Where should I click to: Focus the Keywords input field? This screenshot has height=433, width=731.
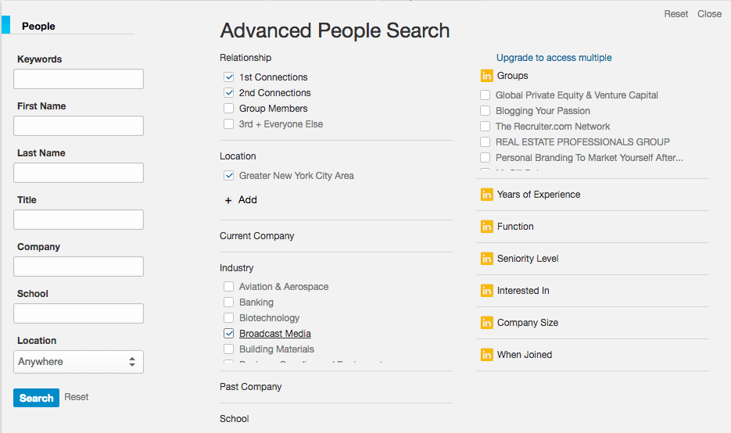pos(78,79)
